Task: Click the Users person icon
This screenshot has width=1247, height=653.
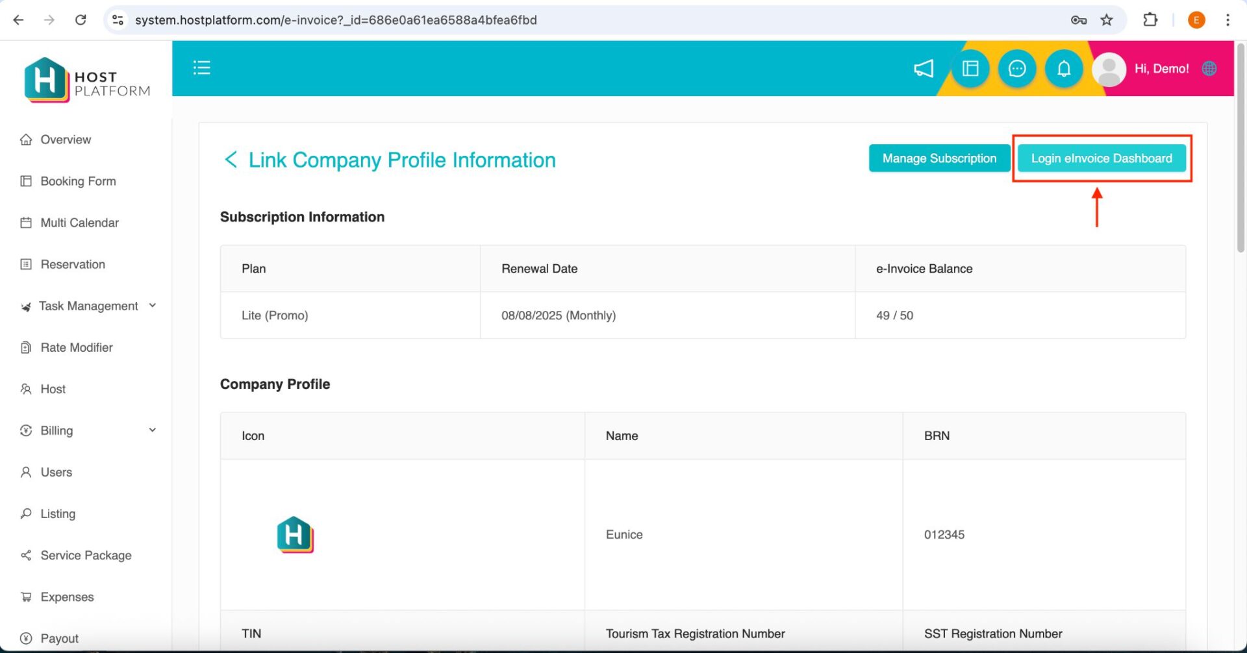Action: coord(26,472)
